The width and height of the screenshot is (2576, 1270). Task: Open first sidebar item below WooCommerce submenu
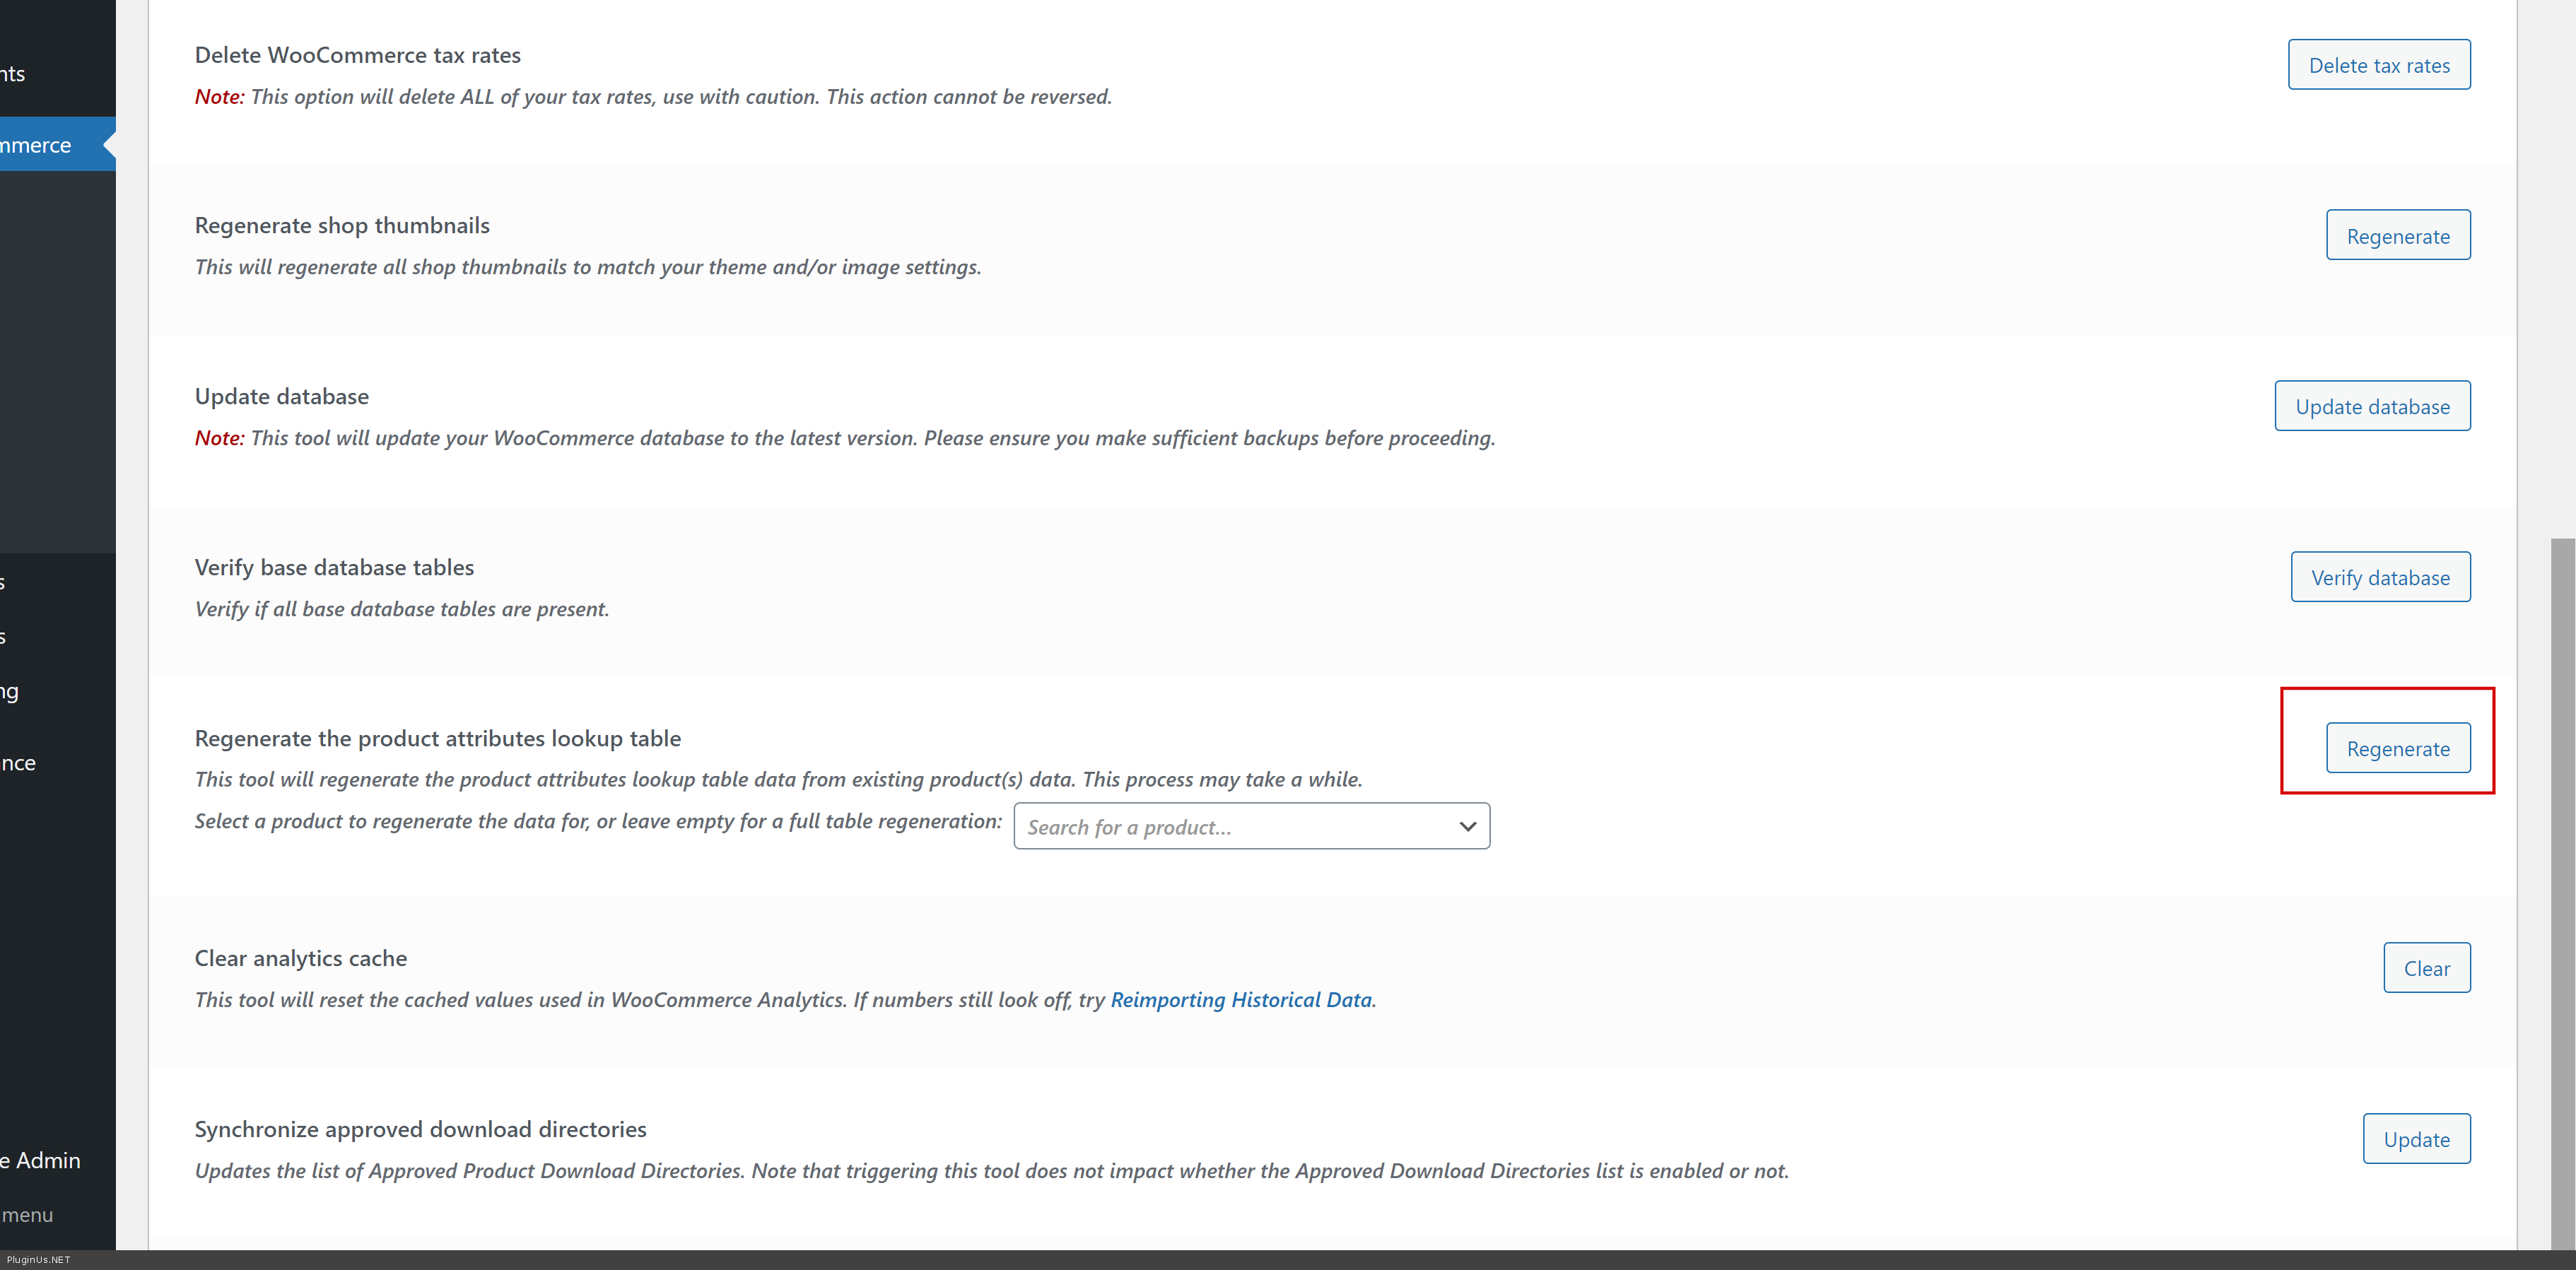pyautogui.click(x=6, y=583)
